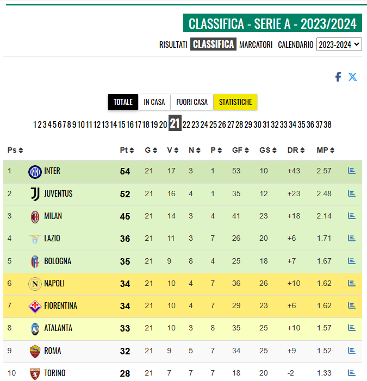Open the 2023-2024 season dropdown
Viewport: 367px width, 381px height.
(339, 45)
